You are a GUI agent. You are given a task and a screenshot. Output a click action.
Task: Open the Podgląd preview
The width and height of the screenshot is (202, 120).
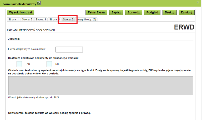(x=153, y=12)
